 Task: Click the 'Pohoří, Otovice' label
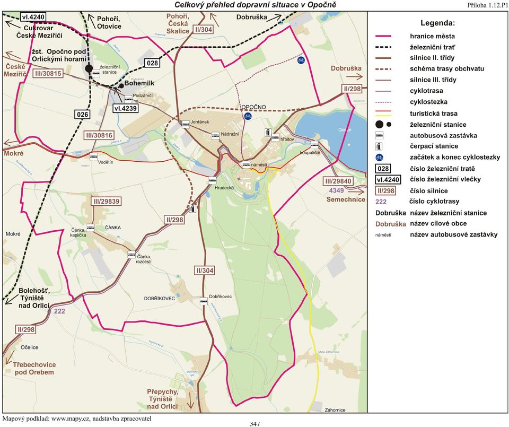click(x=109, y=23)
